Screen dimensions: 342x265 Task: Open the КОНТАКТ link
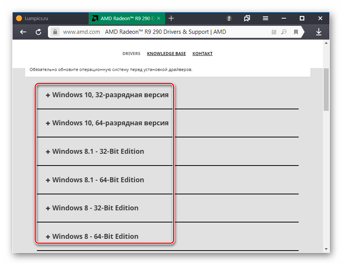click(x=202, y=54)
